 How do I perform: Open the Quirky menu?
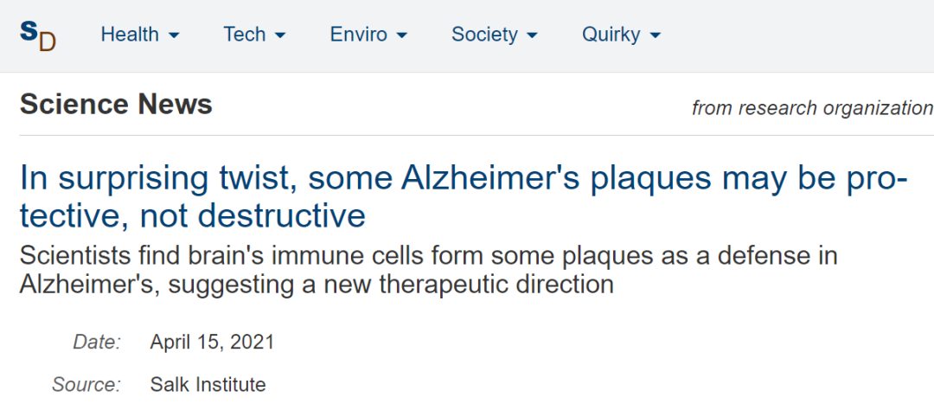click(x=611, y=35)
